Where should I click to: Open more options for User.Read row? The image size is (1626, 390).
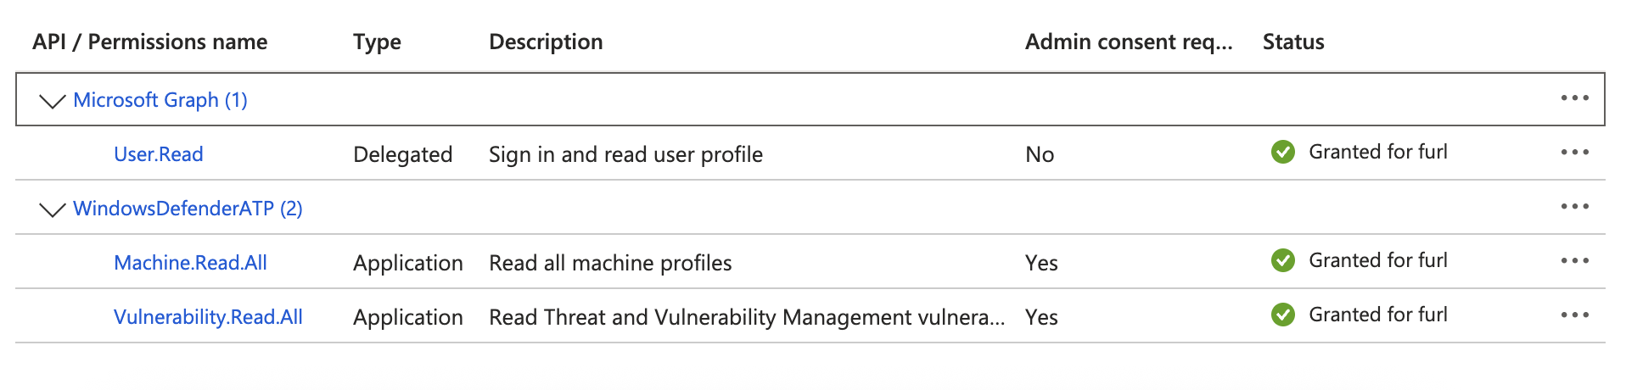point(1574,153)
